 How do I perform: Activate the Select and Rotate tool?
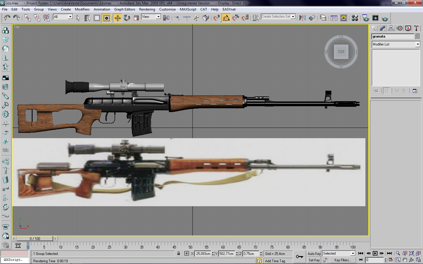(x=127, y=18)
